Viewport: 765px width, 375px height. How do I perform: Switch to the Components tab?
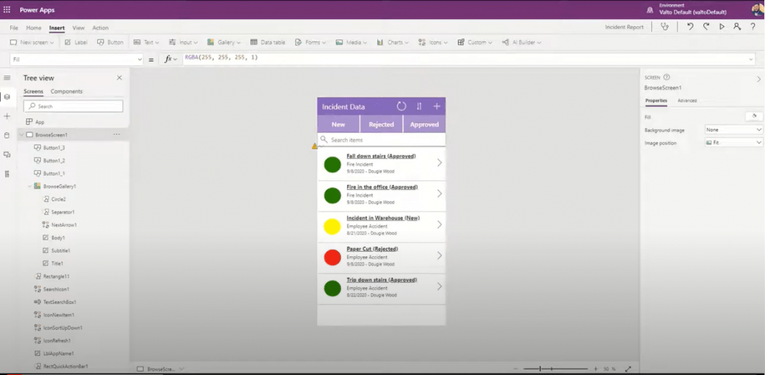tap(66, 91)
